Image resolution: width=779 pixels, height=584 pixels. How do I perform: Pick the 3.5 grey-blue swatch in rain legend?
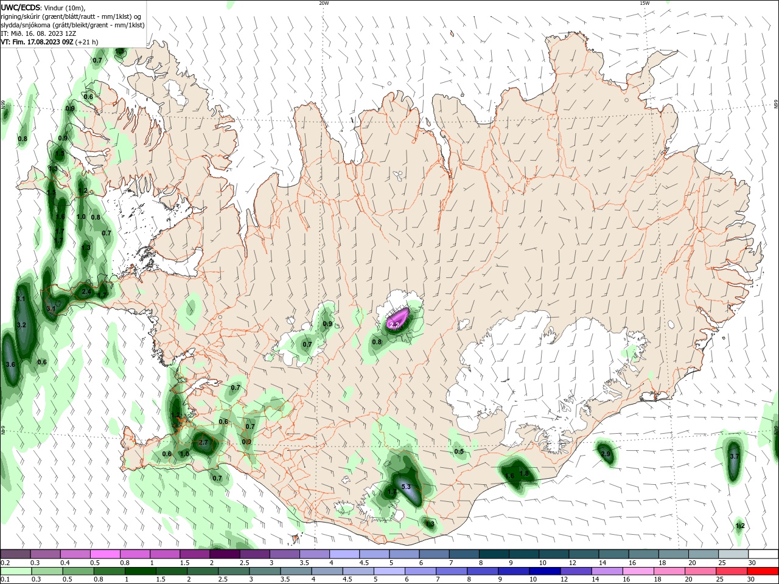[x=297, y=571]
